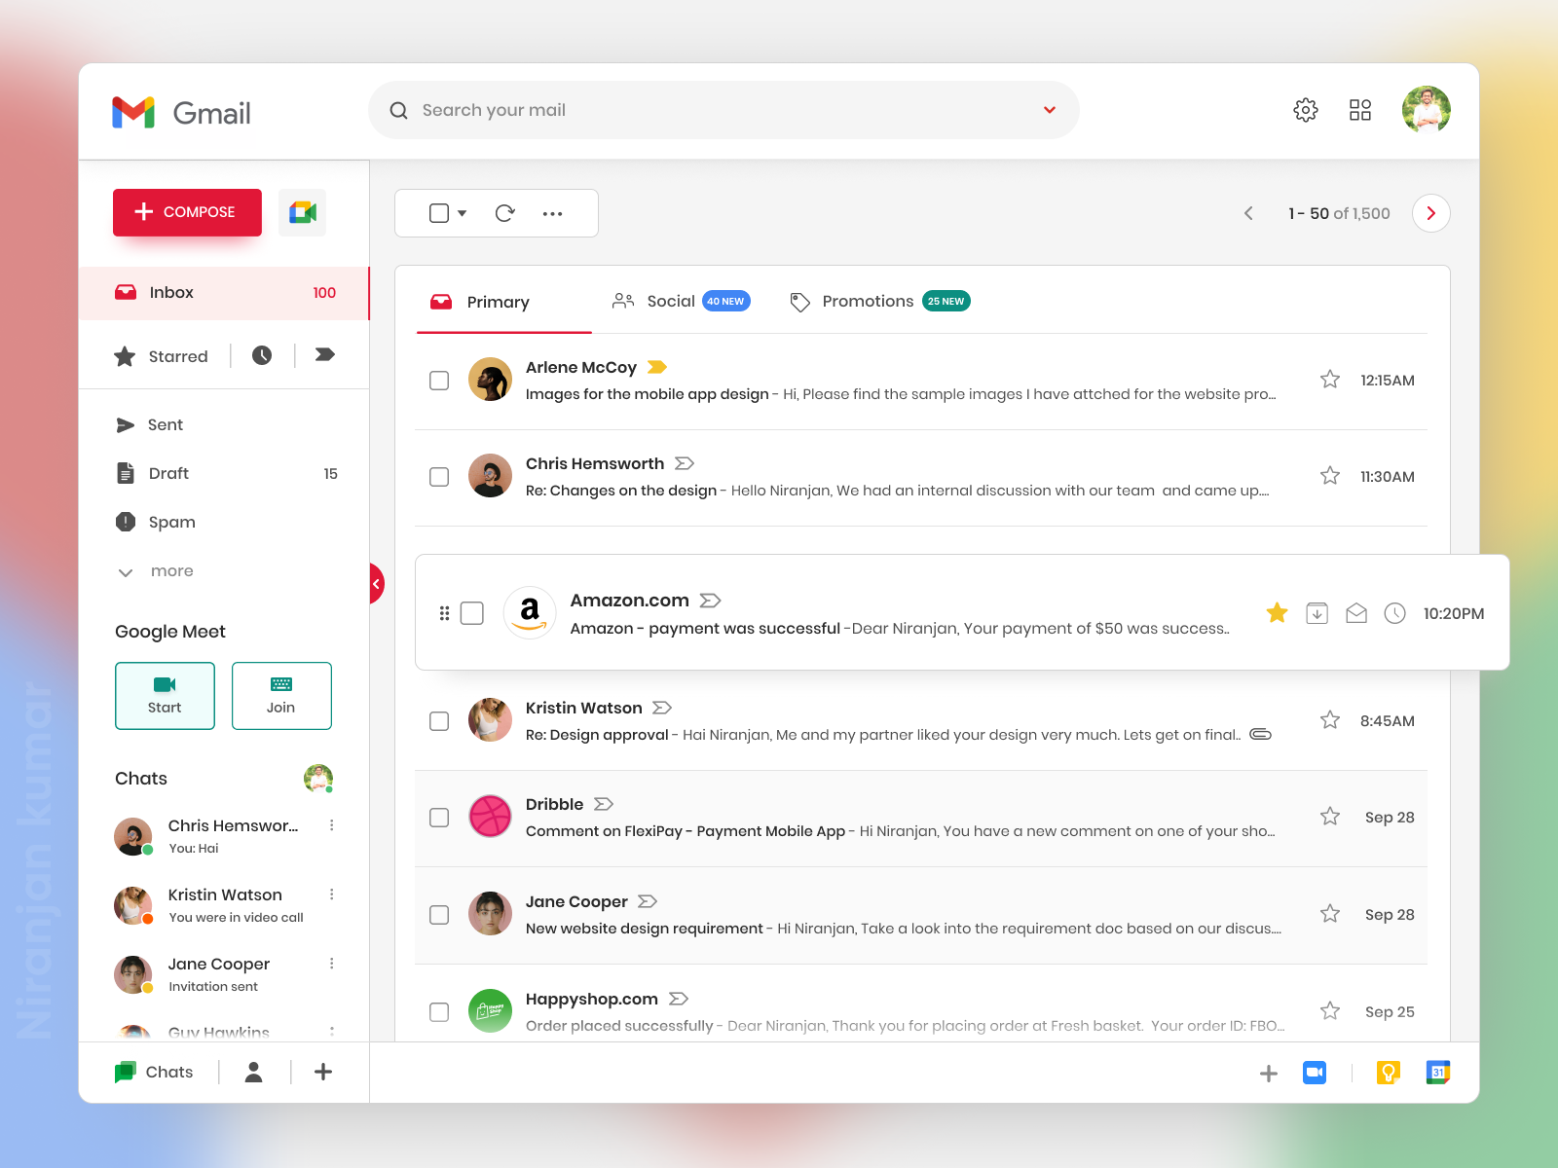Join a Google Meet meeting

click(281, 696)
